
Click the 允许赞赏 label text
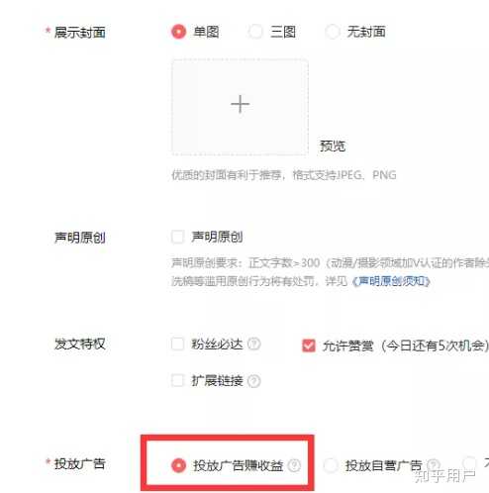[347, 345]
